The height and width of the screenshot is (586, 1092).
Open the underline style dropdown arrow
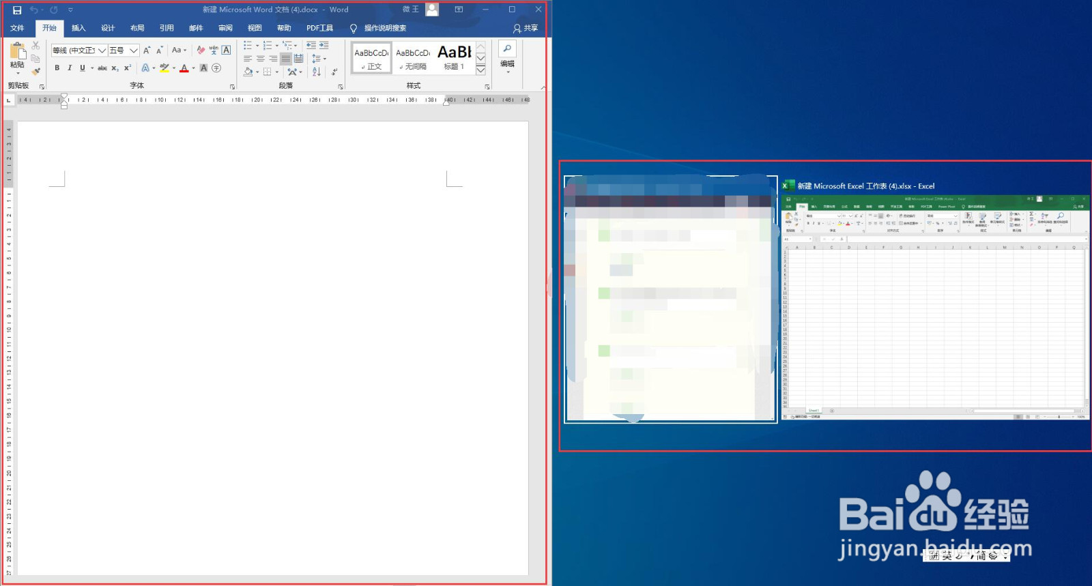[92, 68]
